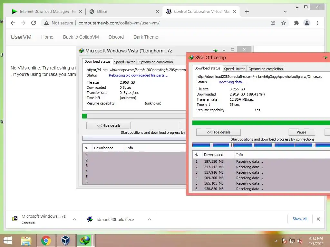Click the UserVM brand link

coord(21,37)
